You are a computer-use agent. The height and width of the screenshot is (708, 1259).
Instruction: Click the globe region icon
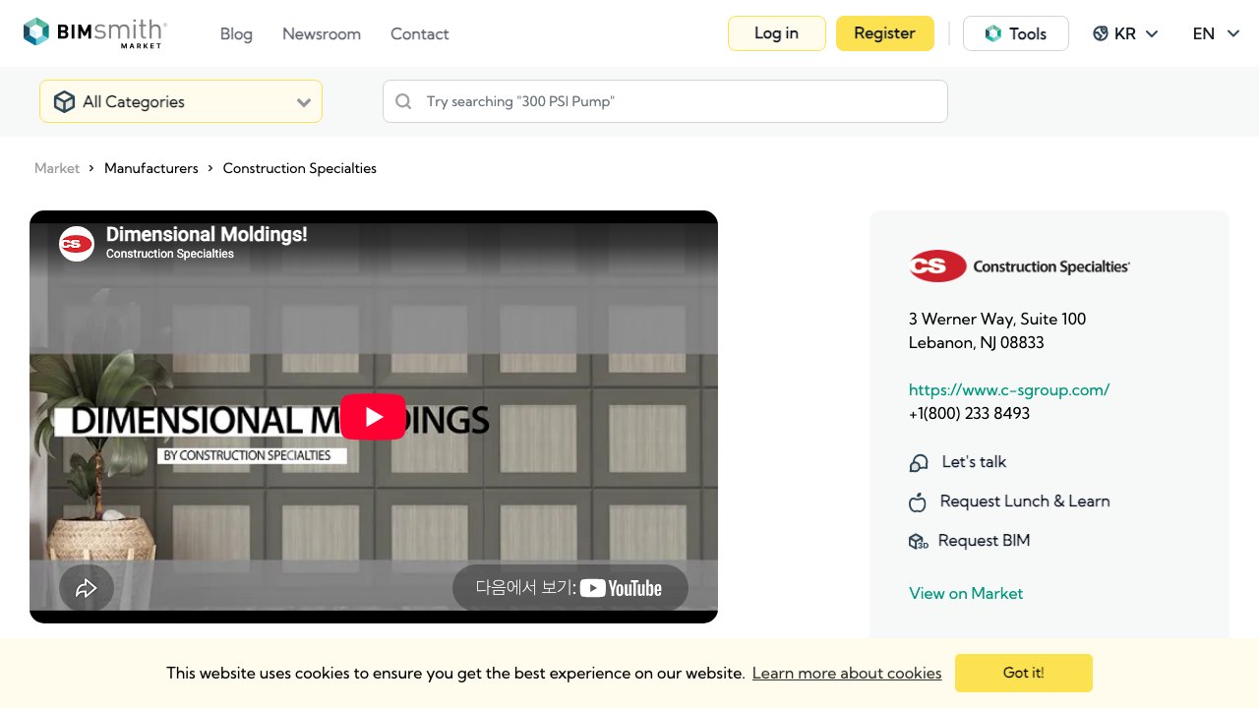click(x=1101, y=33)
